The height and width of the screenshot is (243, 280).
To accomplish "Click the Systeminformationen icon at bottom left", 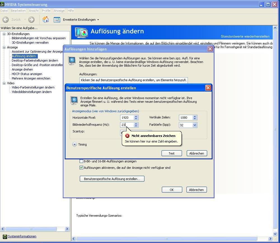I will (5, 237).
